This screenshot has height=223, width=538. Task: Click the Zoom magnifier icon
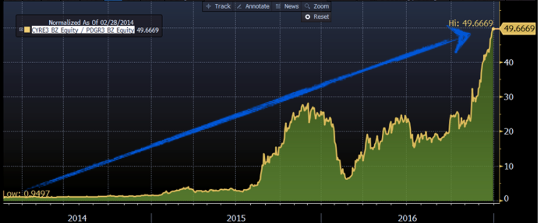click(308, 6)
